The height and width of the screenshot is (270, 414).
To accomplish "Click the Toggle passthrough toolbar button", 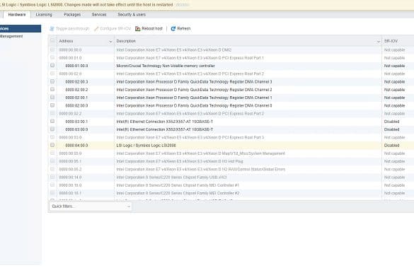I will tap(69, 28).
